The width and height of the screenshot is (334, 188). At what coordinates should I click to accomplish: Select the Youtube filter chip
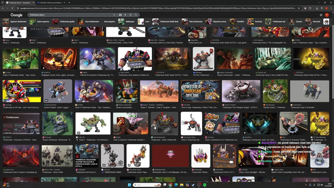[x=255, y=21]
